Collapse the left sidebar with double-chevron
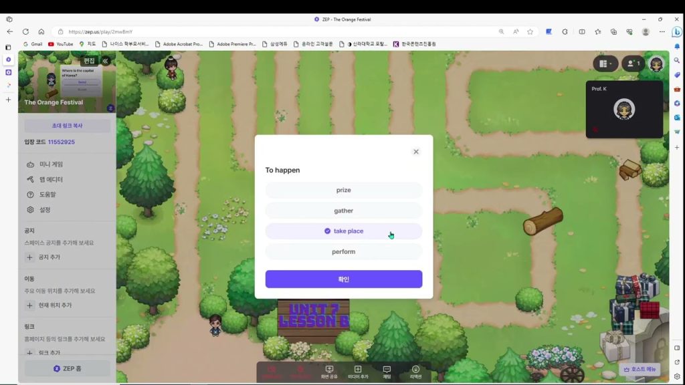685x385 pixels. tap(106, 61)
